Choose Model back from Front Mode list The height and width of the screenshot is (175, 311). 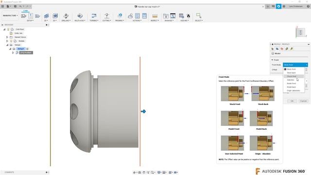[x=291, y=87]
